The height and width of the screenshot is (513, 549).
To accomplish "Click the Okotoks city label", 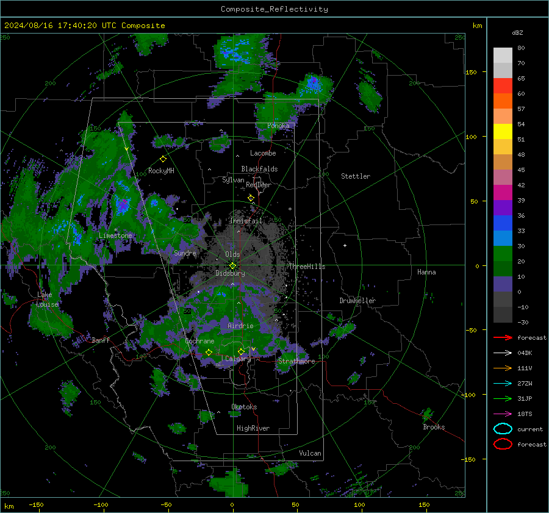I will click(244, 407).
